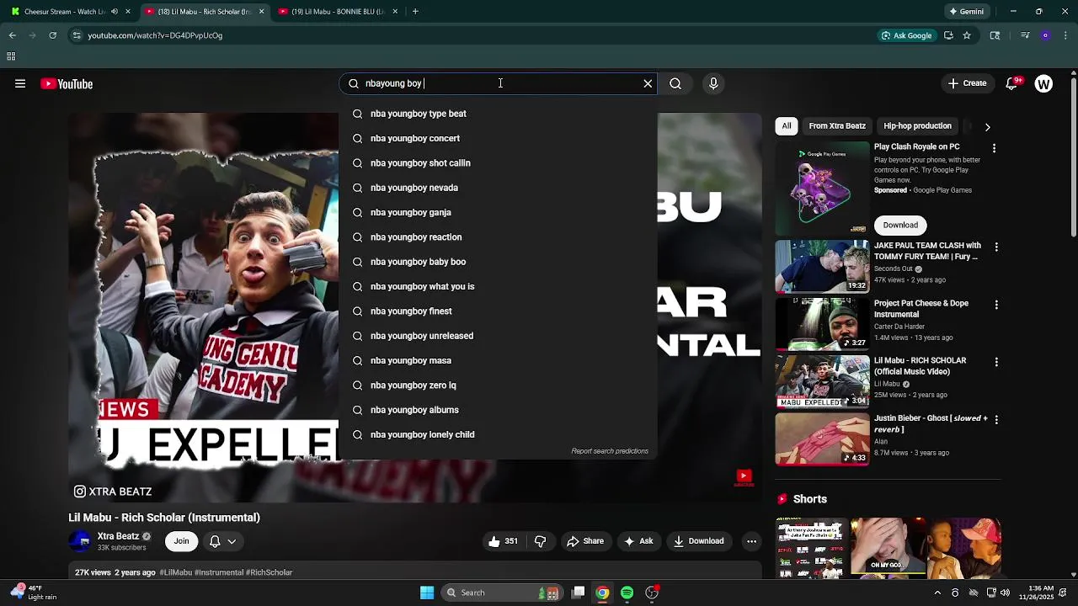Select suggestion "nba youngboy lonely child"
The height and width of the screenshot is (606, 1078).
coord(498,434)
